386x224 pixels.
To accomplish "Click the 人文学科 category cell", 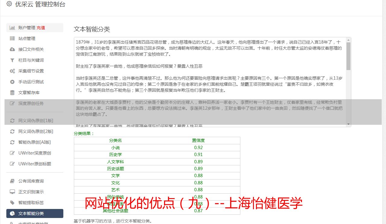I will pyautogui.click(x=115, y=162).
